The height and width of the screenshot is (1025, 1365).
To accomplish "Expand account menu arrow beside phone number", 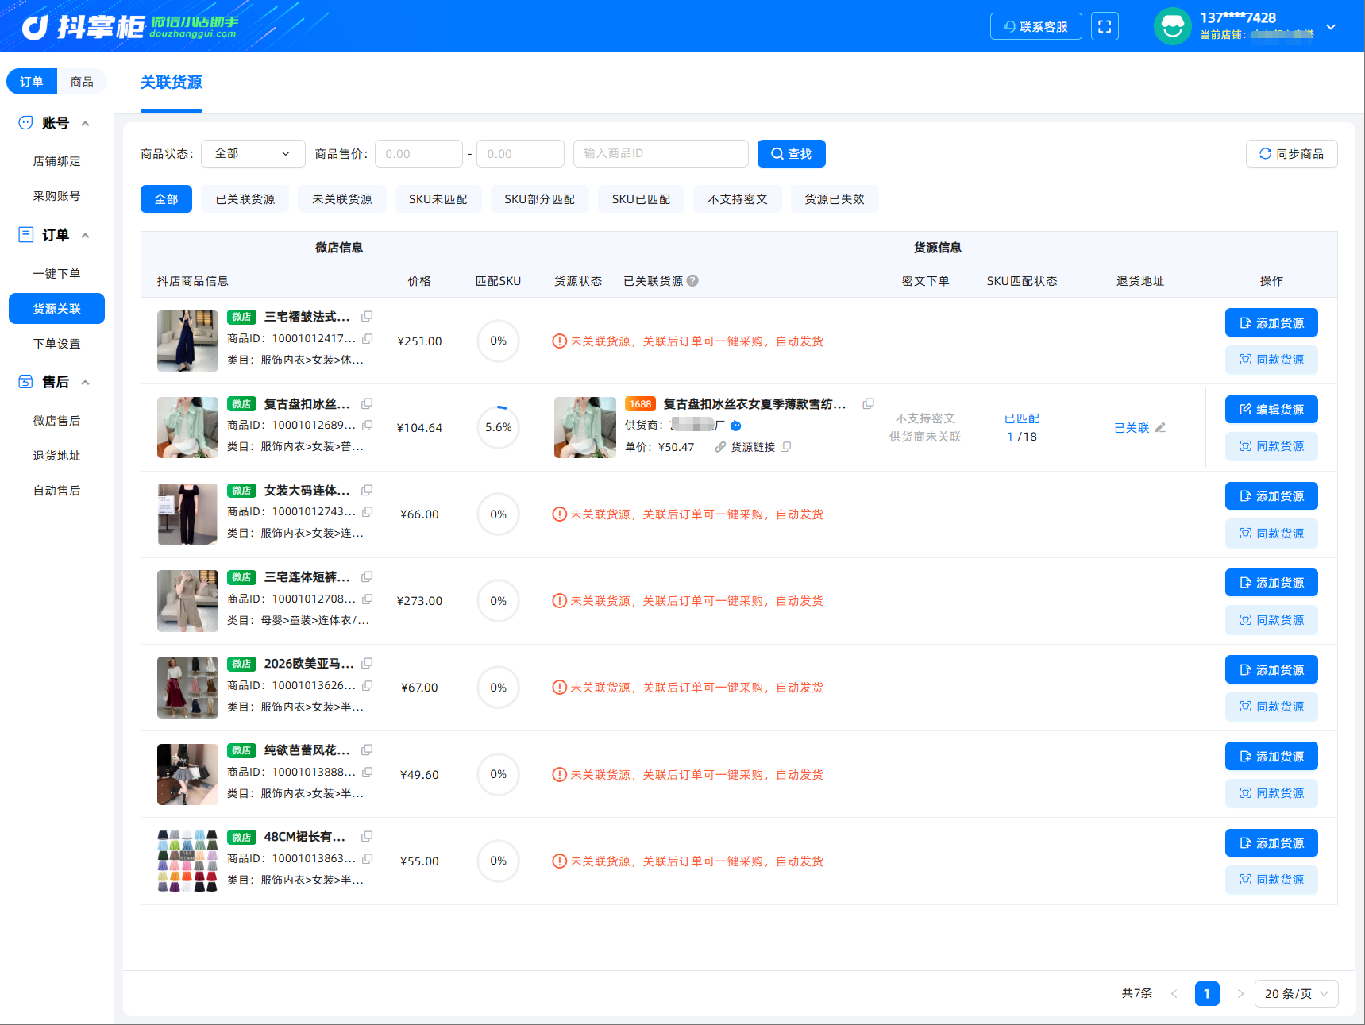I will (1331, 27).
